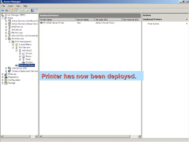Select the Diagnostics tree item

tap(13, 77)
